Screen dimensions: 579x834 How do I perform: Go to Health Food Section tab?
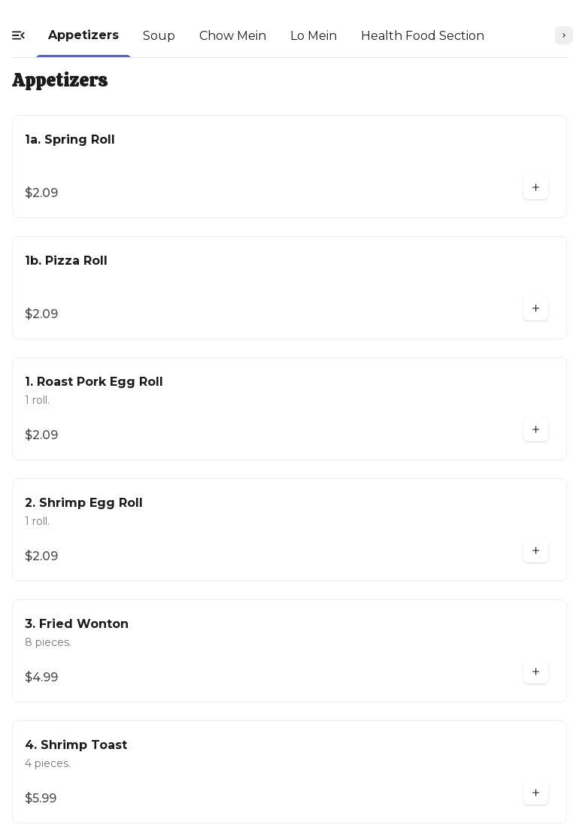pos(423,36)
